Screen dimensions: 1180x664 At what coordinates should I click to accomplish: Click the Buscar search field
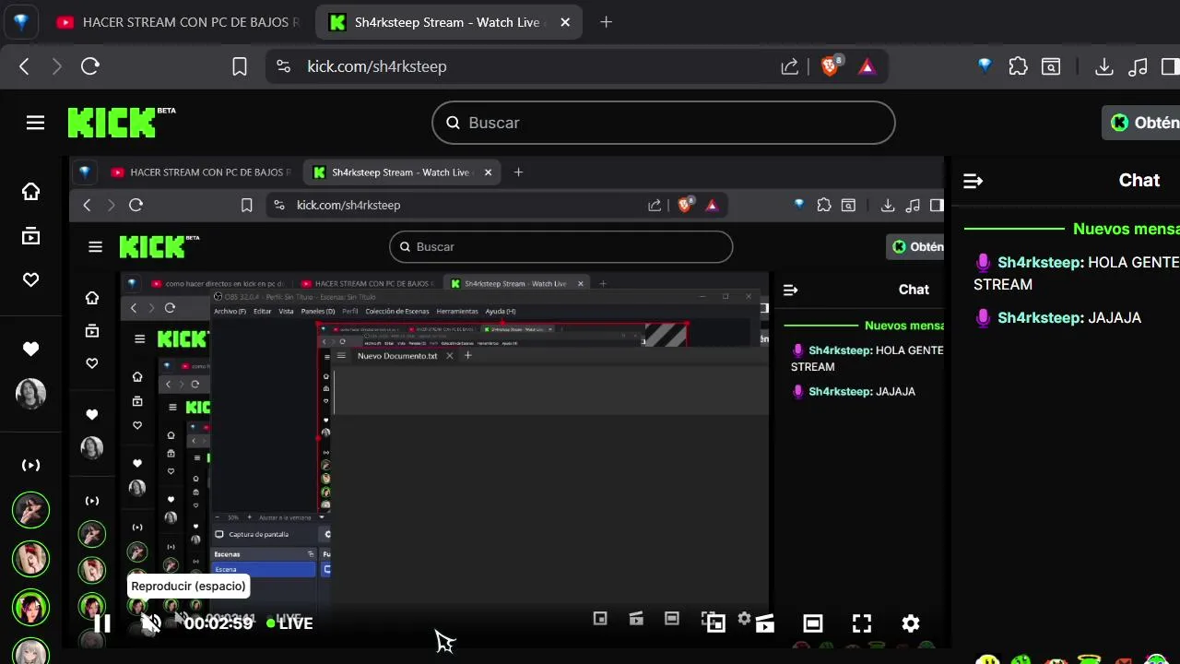click(664, 123)
